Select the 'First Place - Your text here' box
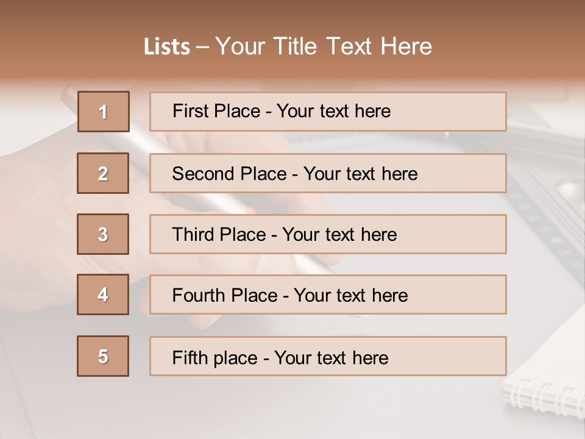 pyautogui.click(x=328, y=112)
